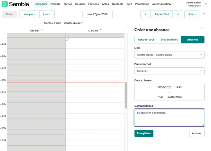Open C. D'aide column options dots
The image size is (211, 151).
[x=101, y=30]
